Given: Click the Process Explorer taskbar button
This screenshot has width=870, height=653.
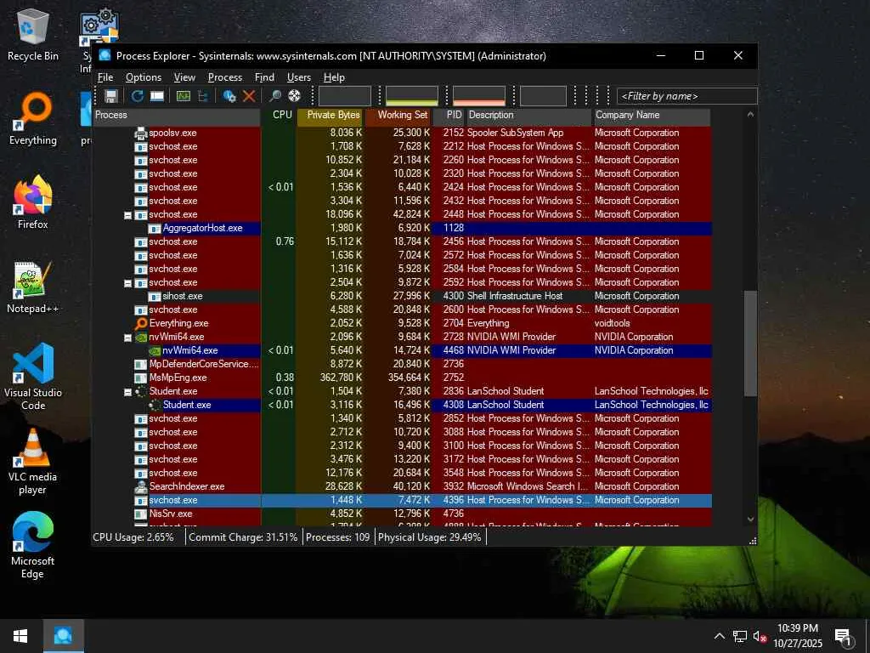Looking at the screenshot, I should click(63, 636).
